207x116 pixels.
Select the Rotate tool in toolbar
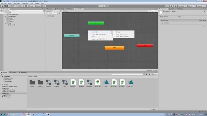10,6
